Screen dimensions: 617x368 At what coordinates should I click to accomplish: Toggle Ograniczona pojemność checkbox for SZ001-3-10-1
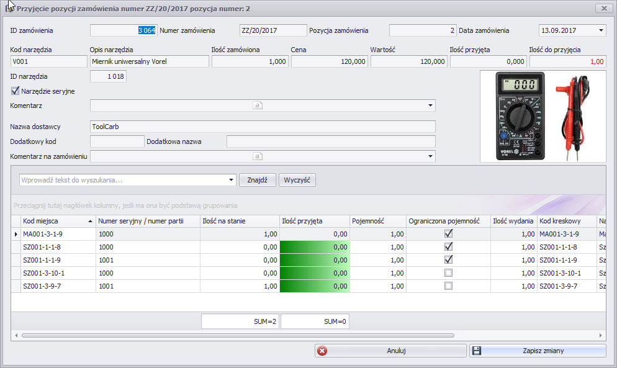448,273
